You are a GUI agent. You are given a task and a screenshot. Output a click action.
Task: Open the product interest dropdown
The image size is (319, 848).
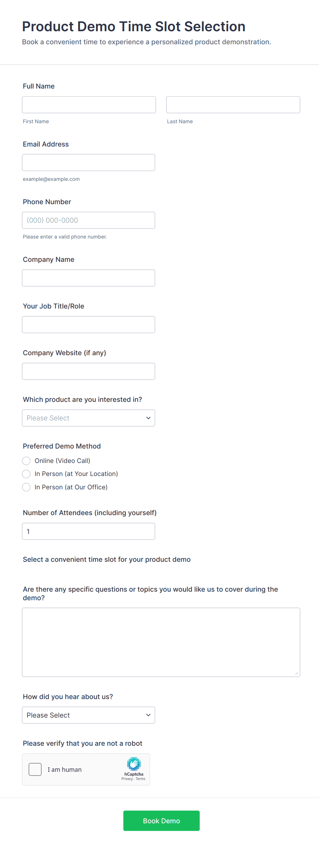[88, 418]
